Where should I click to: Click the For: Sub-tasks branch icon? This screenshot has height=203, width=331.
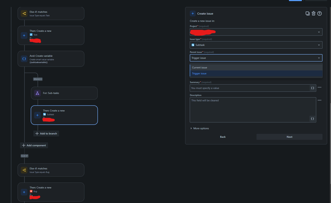[x=37, y=93]
